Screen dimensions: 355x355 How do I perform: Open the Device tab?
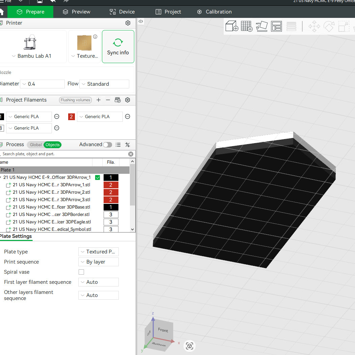[122, 12]
